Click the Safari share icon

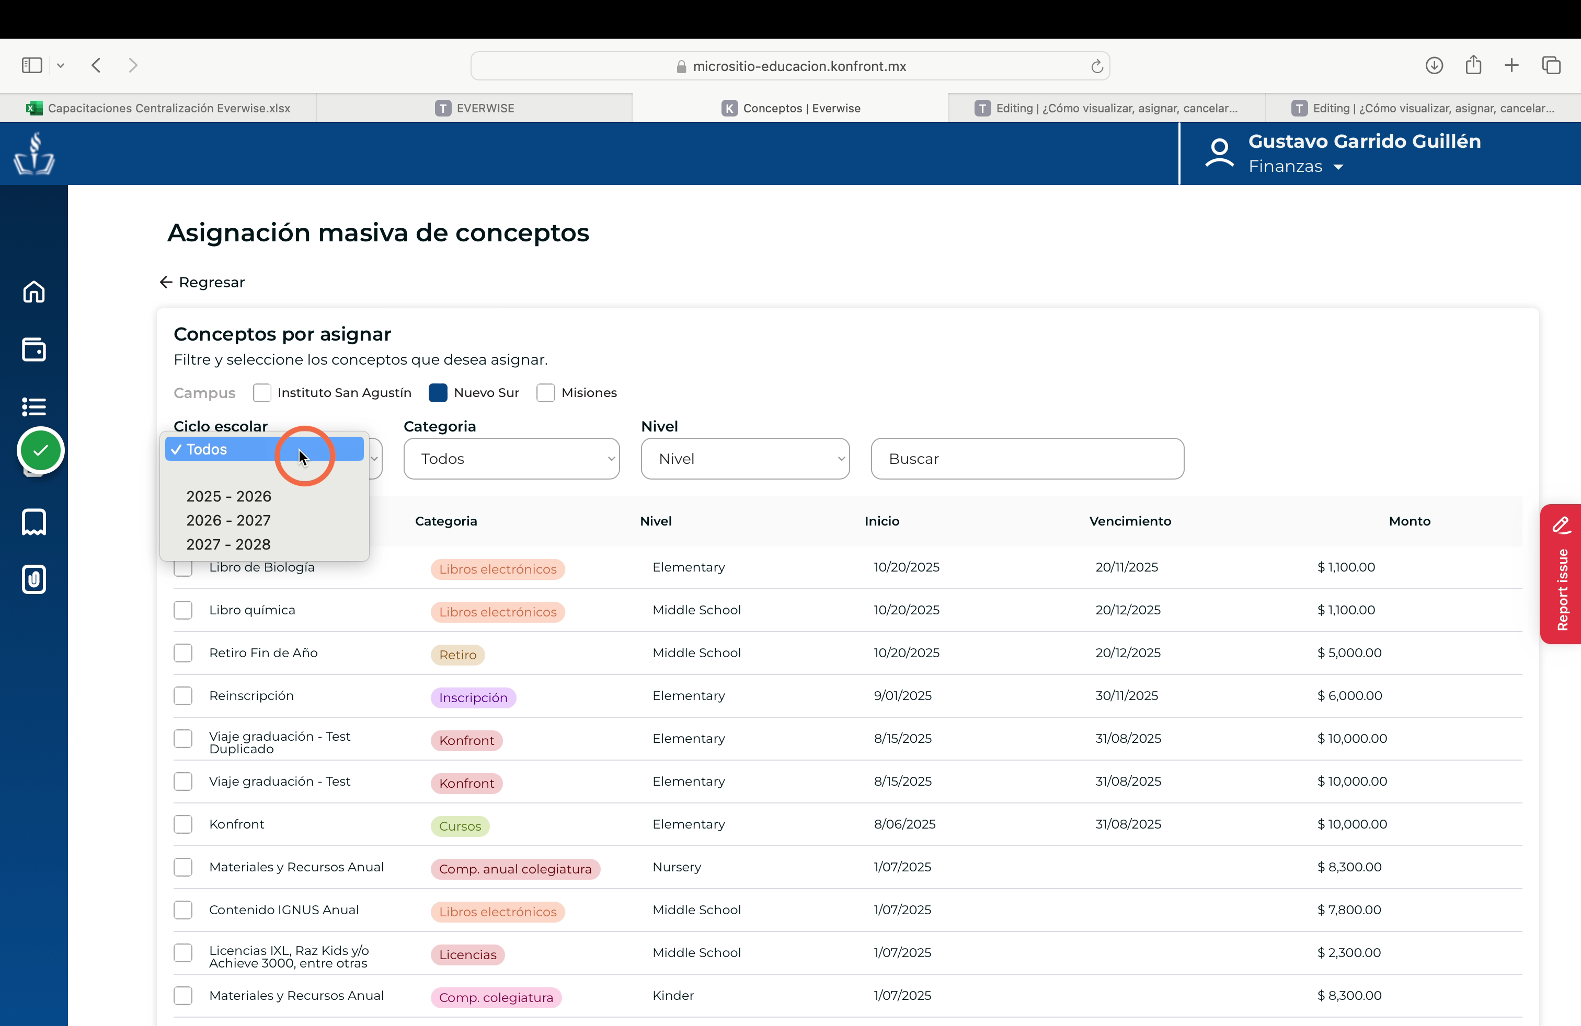(x=1473, y=64)
